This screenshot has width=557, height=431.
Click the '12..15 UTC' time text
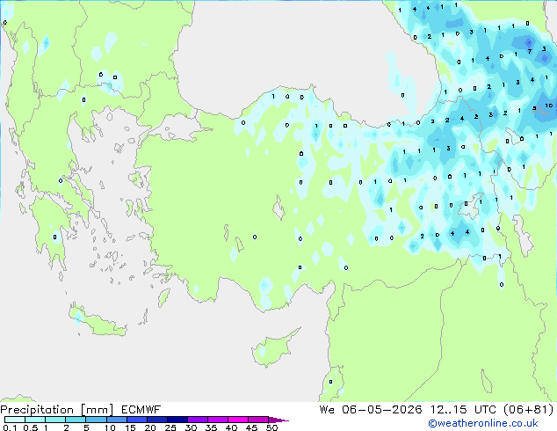[462, 410]
